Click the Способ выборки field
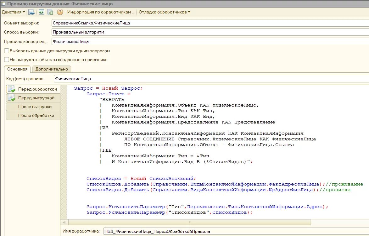369x236 pixels. (x=210, y=32)
